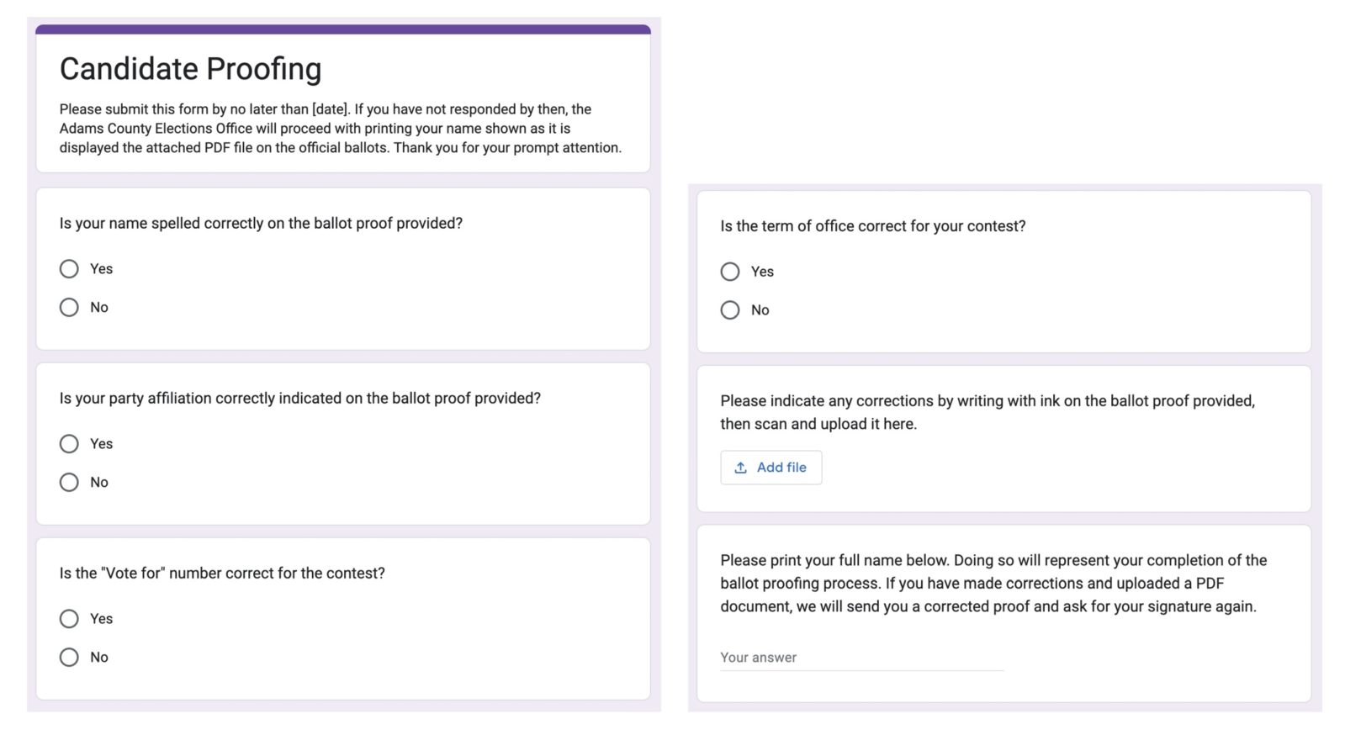
Task: Click the party affiliation question text
Action: tap(299, 399)
